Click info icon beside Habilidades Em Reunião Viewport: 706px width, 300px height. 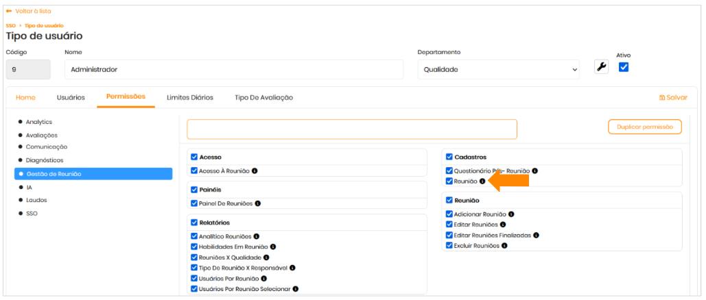272,247
